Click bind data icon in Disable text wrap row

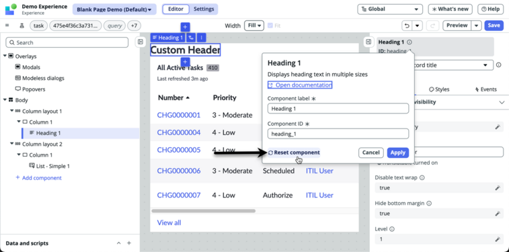498,187
